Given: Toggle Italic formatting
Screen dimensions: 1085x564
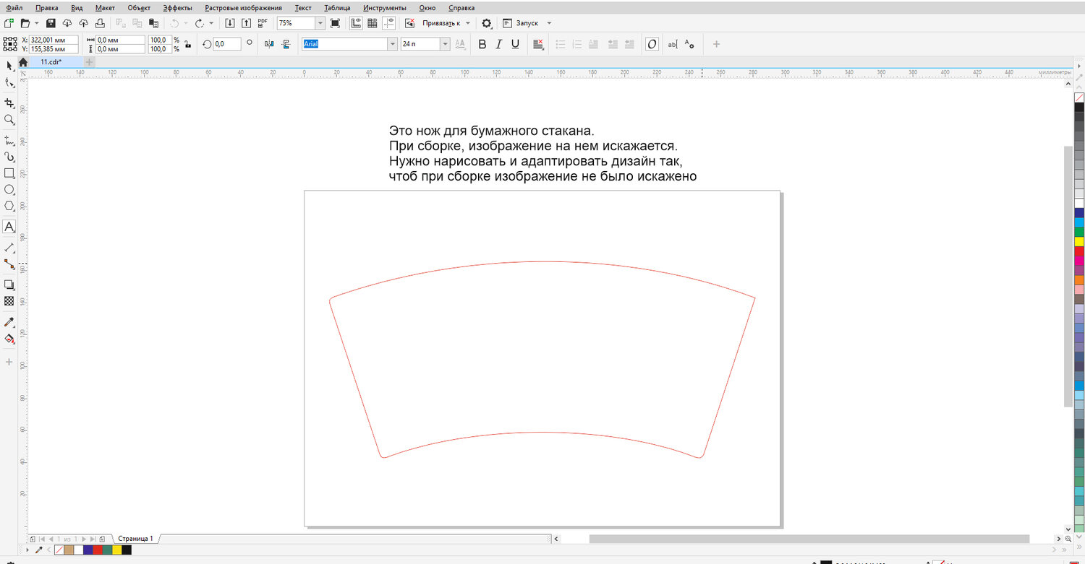Looking at the screenshot, I should click(x=498, y=44).
